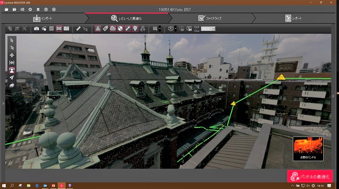Screen dimensions: 339x189
Task: Click the point cloud bundle thumbnail
Action: [x=308, y=148]
